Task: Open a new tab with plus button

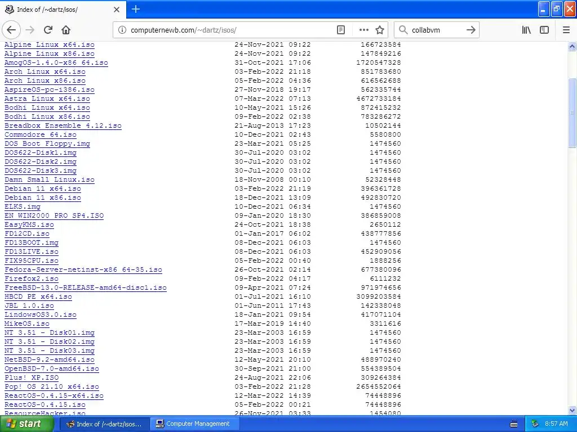Action: pyautogui.click(x=136, y=9)
